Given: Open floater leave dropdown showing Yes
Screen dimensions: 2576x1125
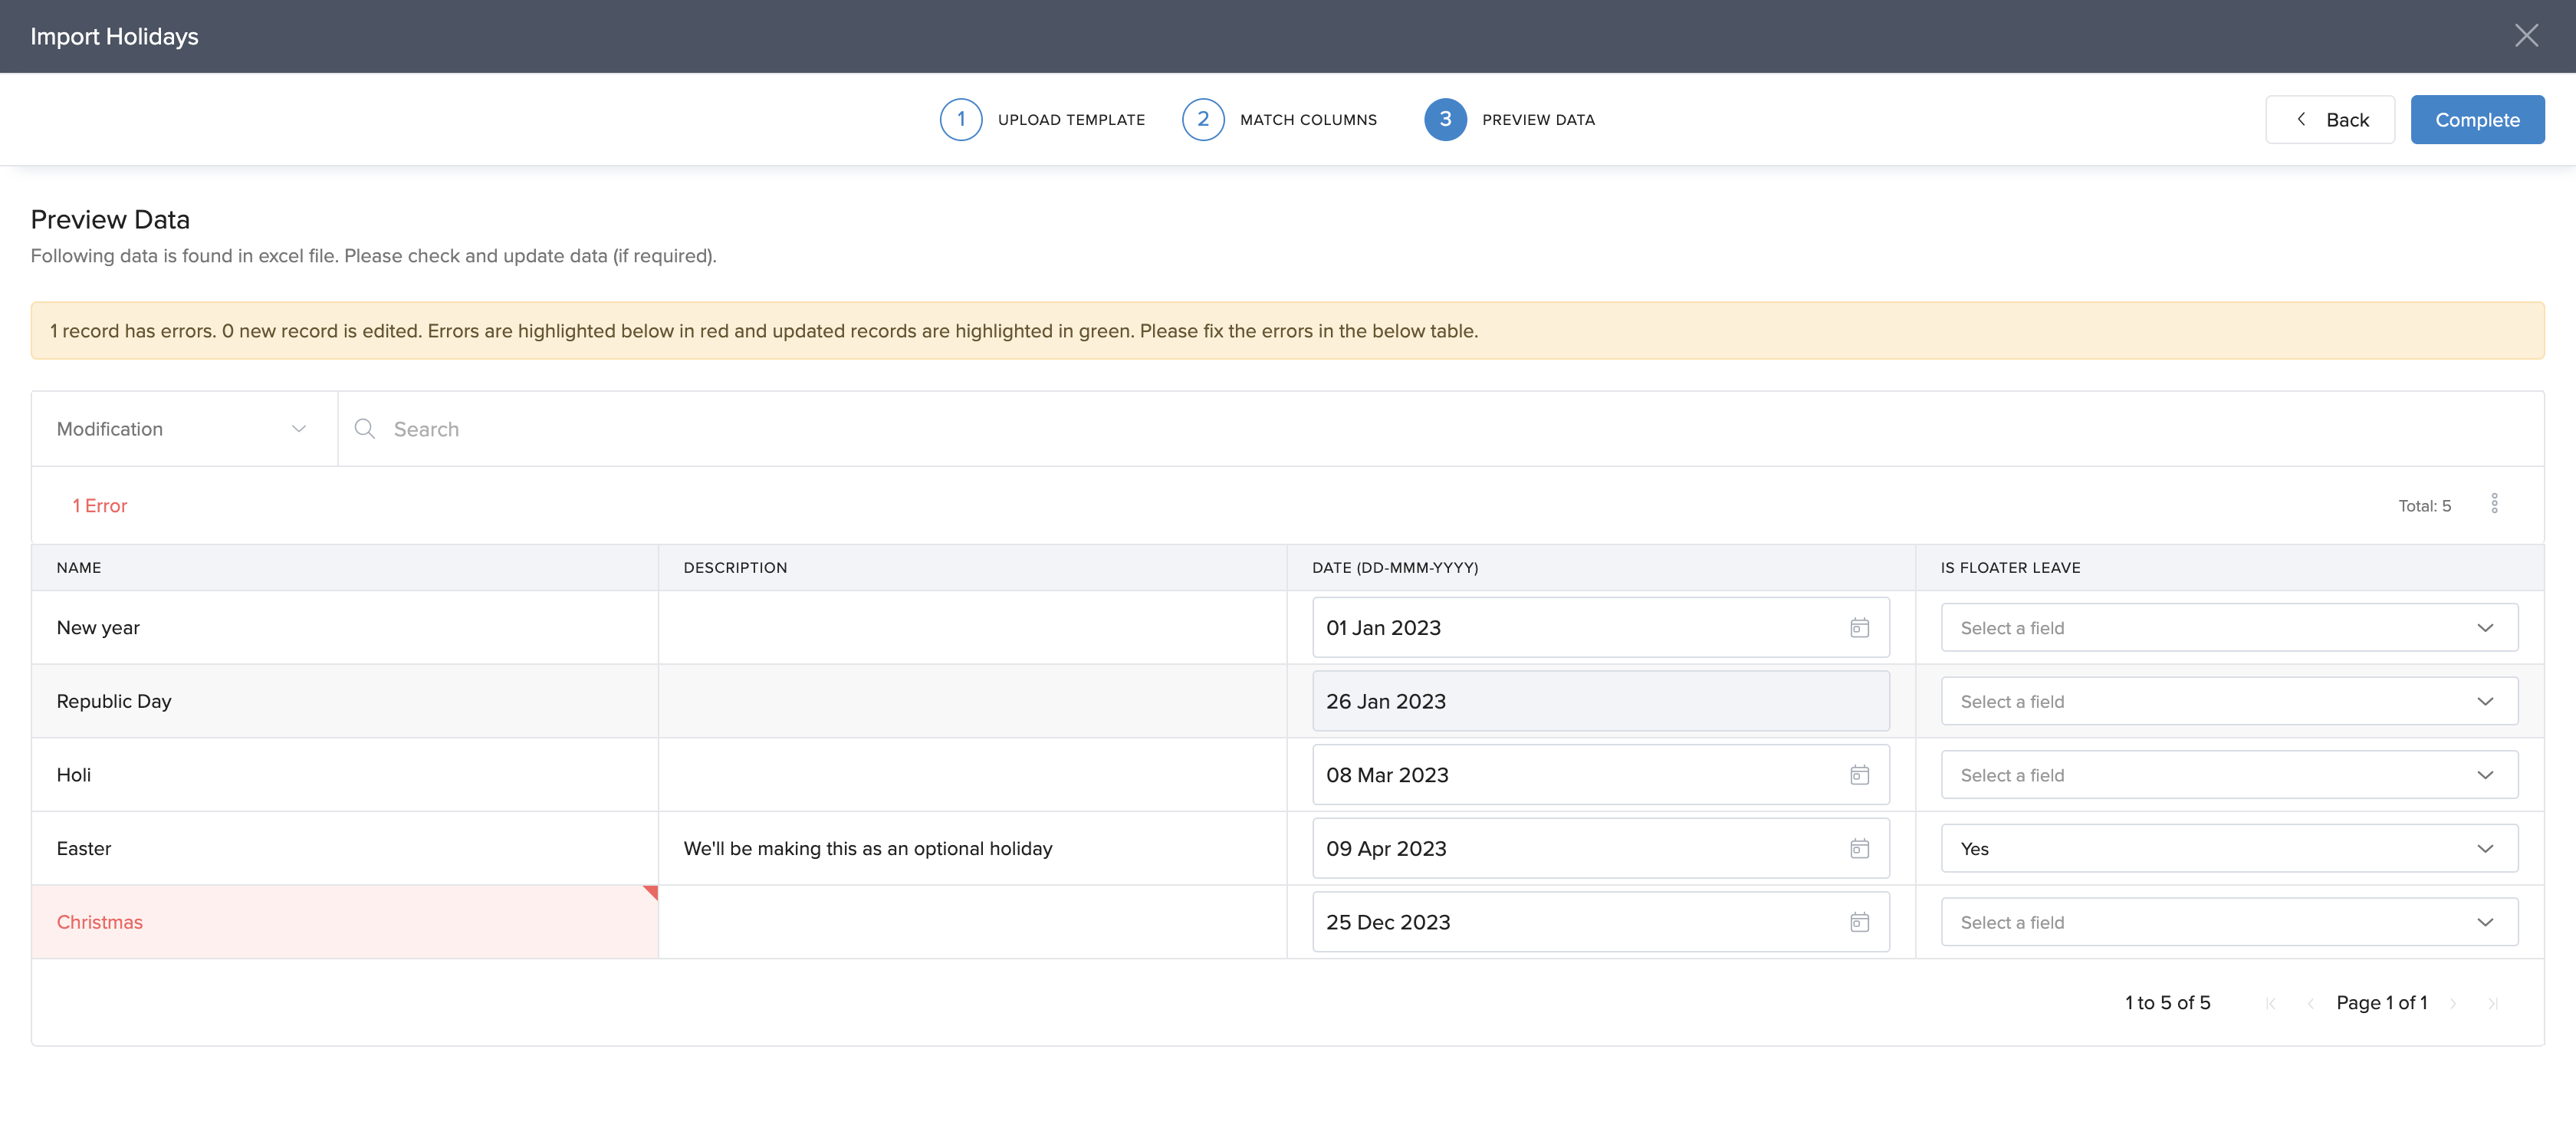Looking at the screenshot, I should point(2228,849).
